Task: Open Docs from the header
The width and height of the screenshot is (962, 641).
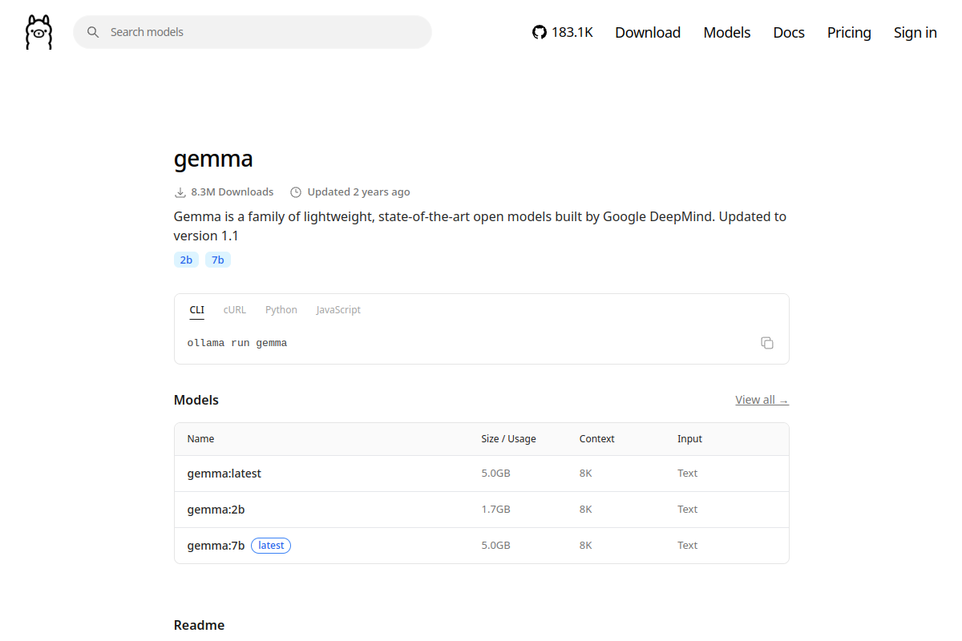Action: click(789, 32)
